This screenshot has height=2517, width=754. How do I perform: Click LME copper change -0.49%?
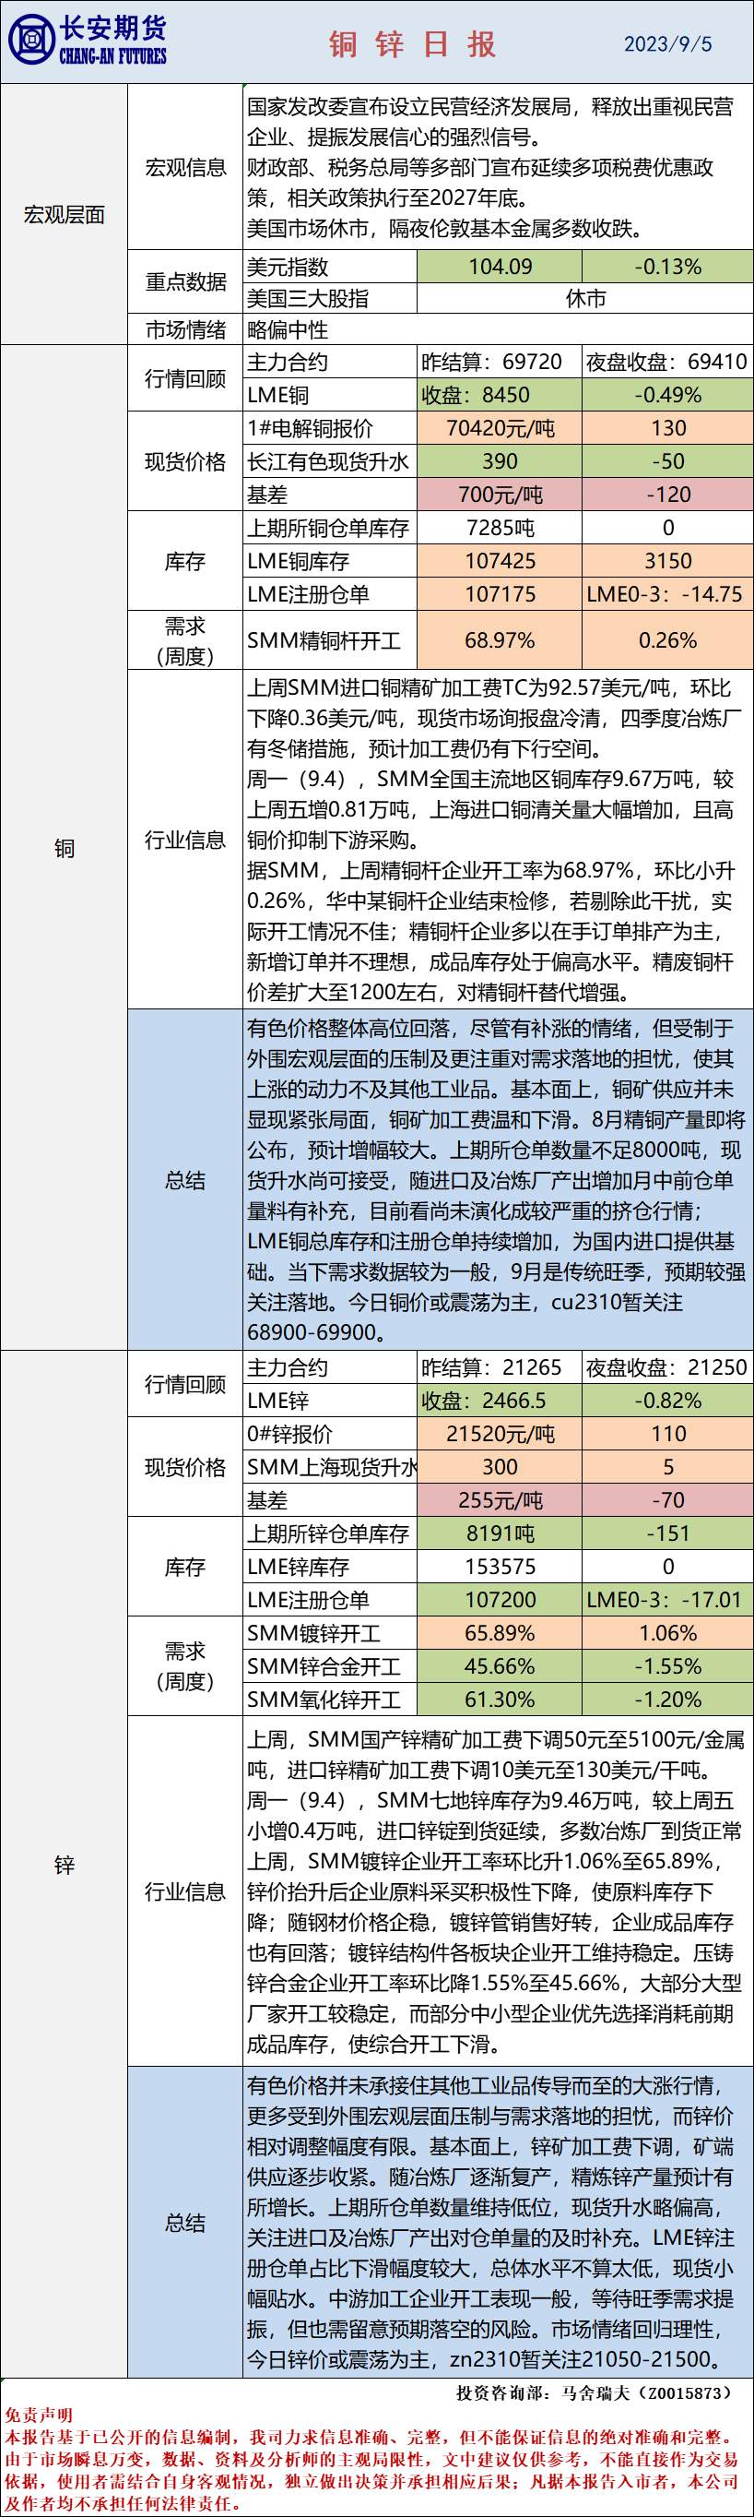[x=668, y=396]
